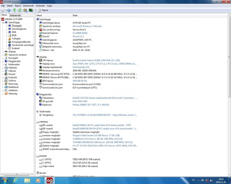Switch to the Kedvencek tab in the side panel
This screenshot has width=231, height=184.
tap(15, 15)
